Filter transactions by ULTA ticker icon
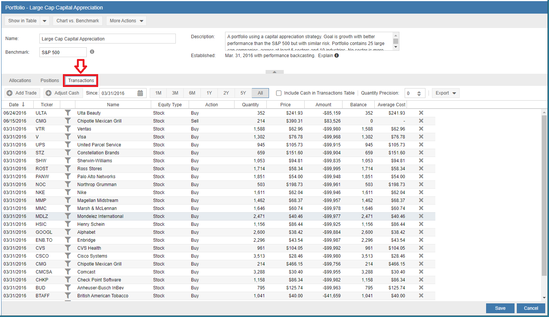The image size is (549, 317). pos(68,113)
